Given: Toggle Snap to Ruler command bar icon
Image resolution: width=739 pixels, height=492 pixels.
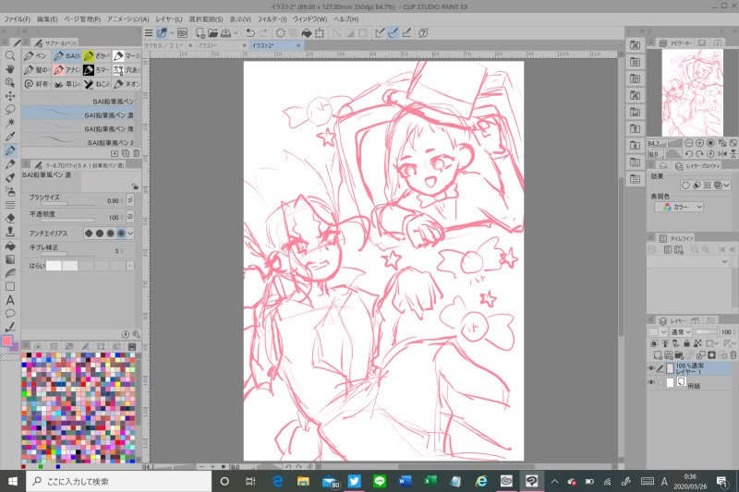Looking at the screenshot, I should click(x=380, y=33).
